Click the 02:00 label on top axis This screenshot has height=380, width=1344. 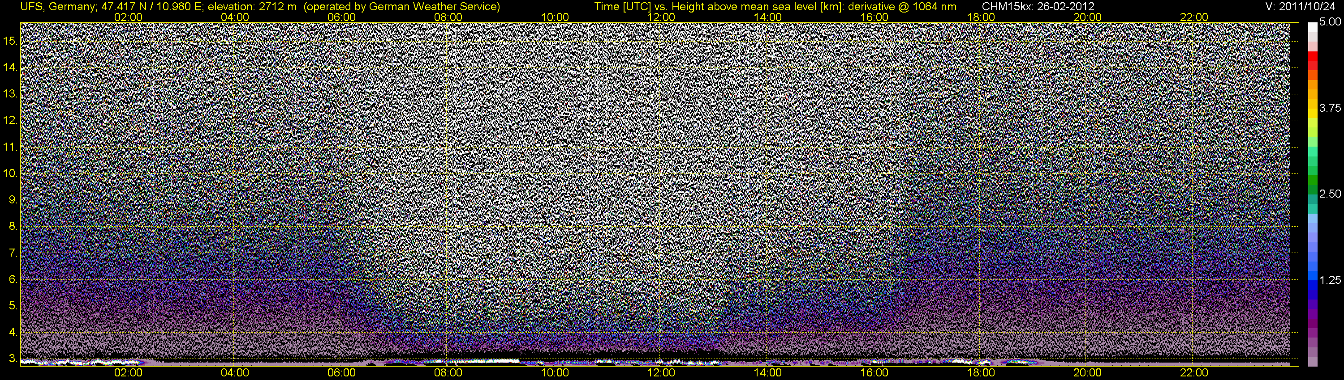[x=128, y=17]
